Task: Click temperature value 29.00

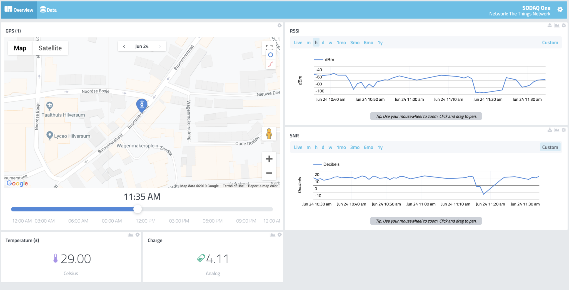Action: pos(76,259)
